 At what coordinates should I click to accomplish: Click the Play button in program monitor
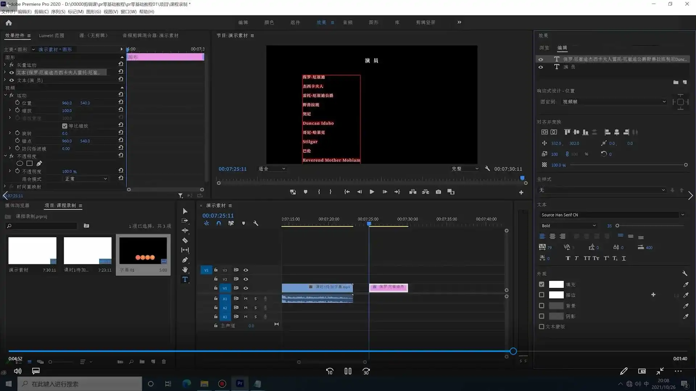[x=372, y=192]
